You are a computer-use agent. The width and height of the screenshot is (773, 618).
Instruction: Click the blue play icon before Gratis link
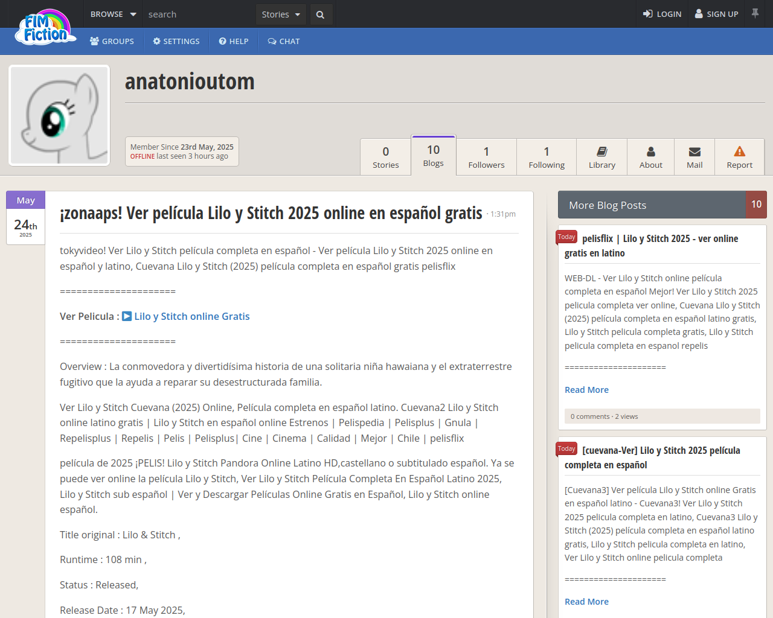(x=127, y=316)
